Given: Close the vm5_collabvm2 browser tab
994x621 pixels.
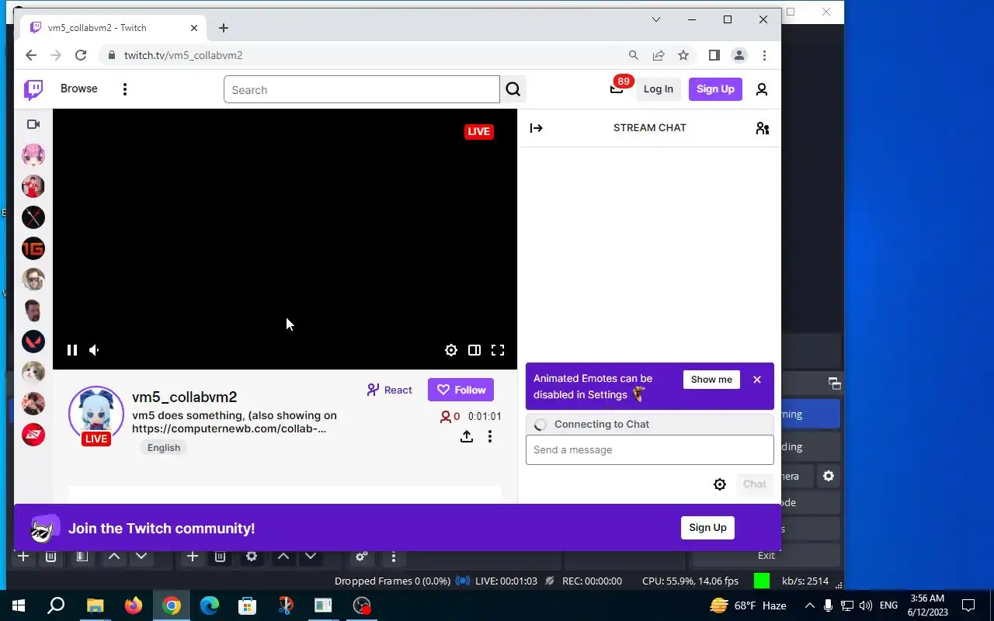Looking at the screenshot, I should (194, 28).
